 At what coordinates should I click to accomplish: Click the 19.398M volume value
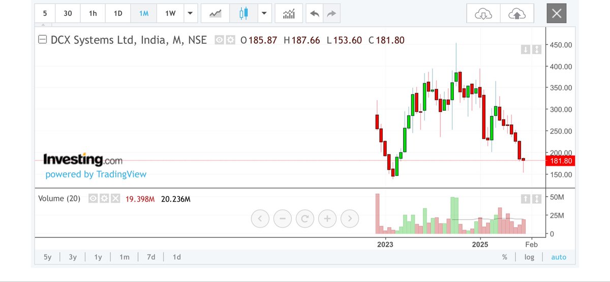tap(140, 199)
